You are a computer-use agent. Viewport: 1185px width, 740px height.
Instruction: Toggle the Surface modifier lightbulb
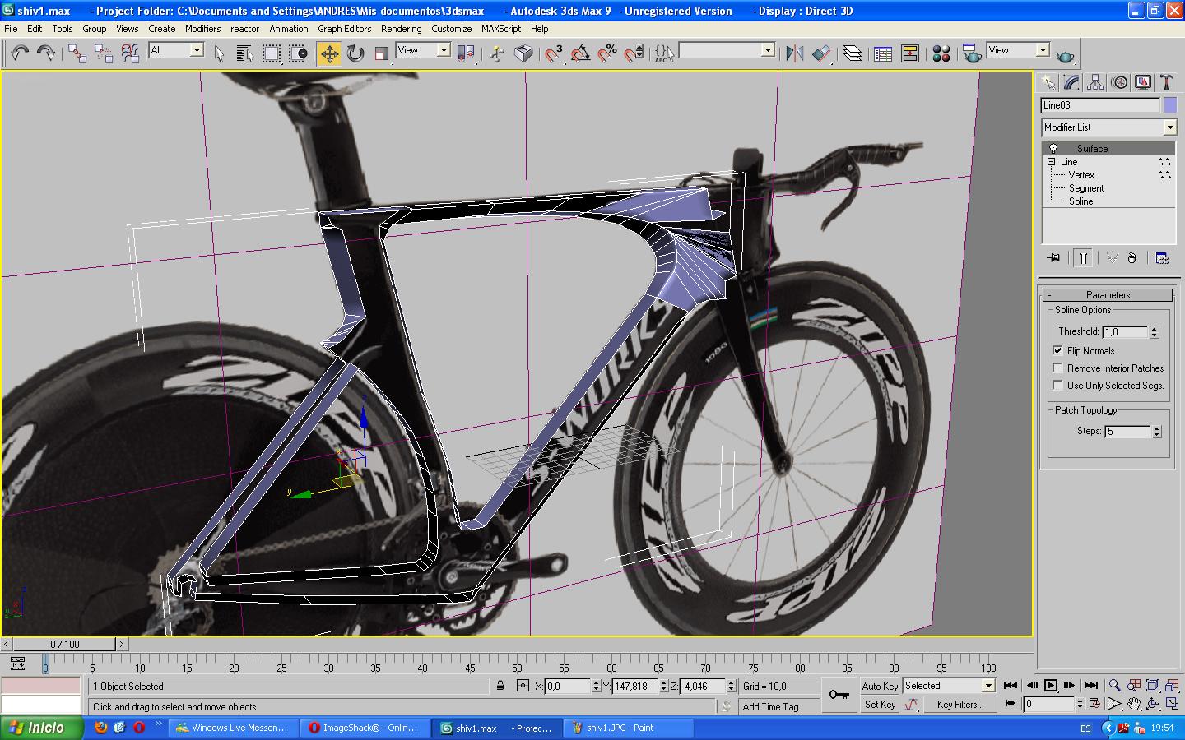[1053, 149]
